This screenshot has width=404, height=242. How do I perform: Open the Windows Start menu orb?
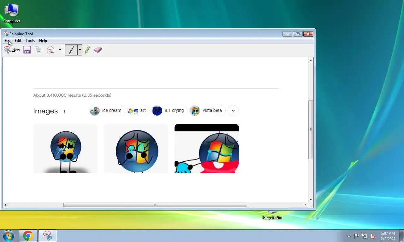coord(9,236)
